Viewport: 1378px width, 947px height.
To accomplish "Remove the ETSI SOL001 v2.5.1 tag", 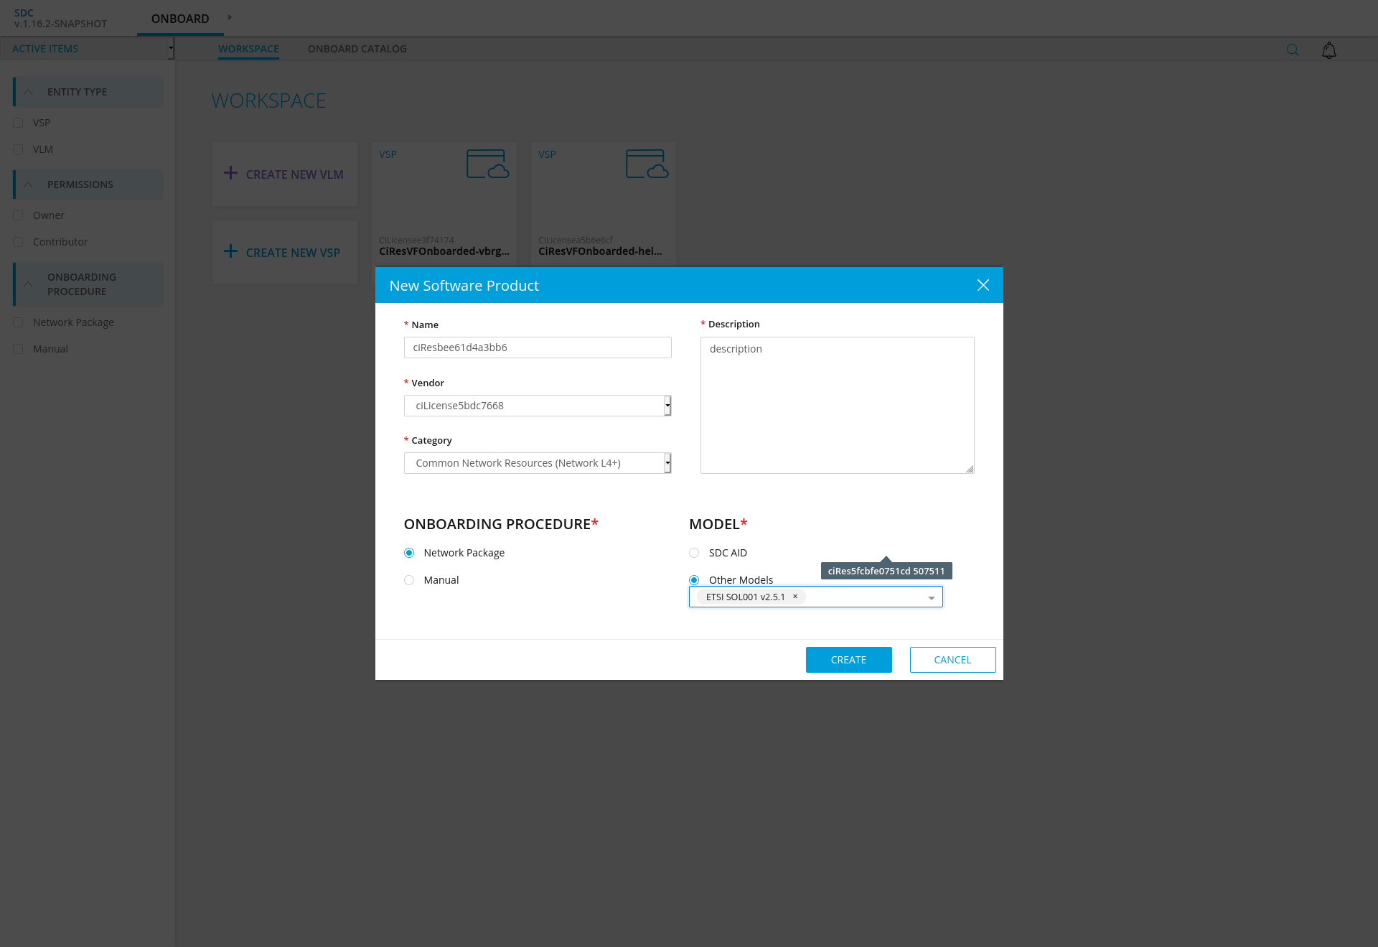I will [795, 597].
